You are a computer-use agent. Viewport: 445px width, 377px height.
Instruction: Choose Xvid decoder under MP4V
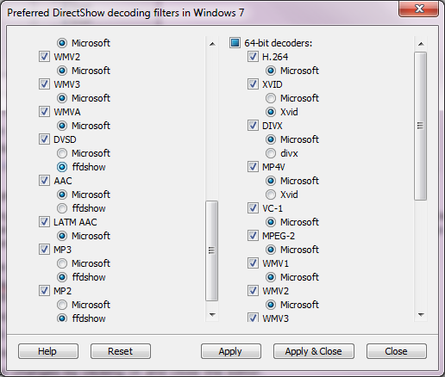tap(271, 195)
